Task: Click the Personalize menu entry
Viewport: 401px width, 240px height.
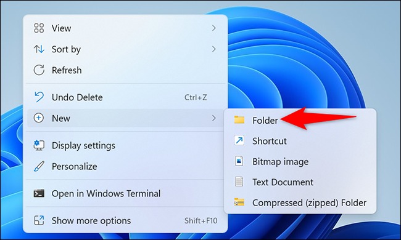Action: tap(125, 166)
